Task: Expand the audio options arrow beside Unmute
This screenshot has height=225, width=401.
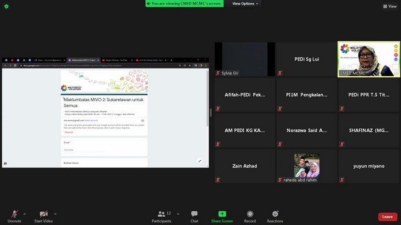Action: [24, 214]
